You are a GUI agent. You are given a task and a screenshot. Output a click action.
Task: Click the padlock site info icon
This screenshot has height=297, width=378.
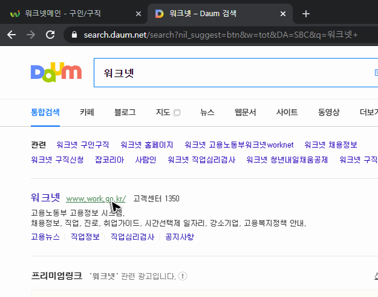coord(74,35)
